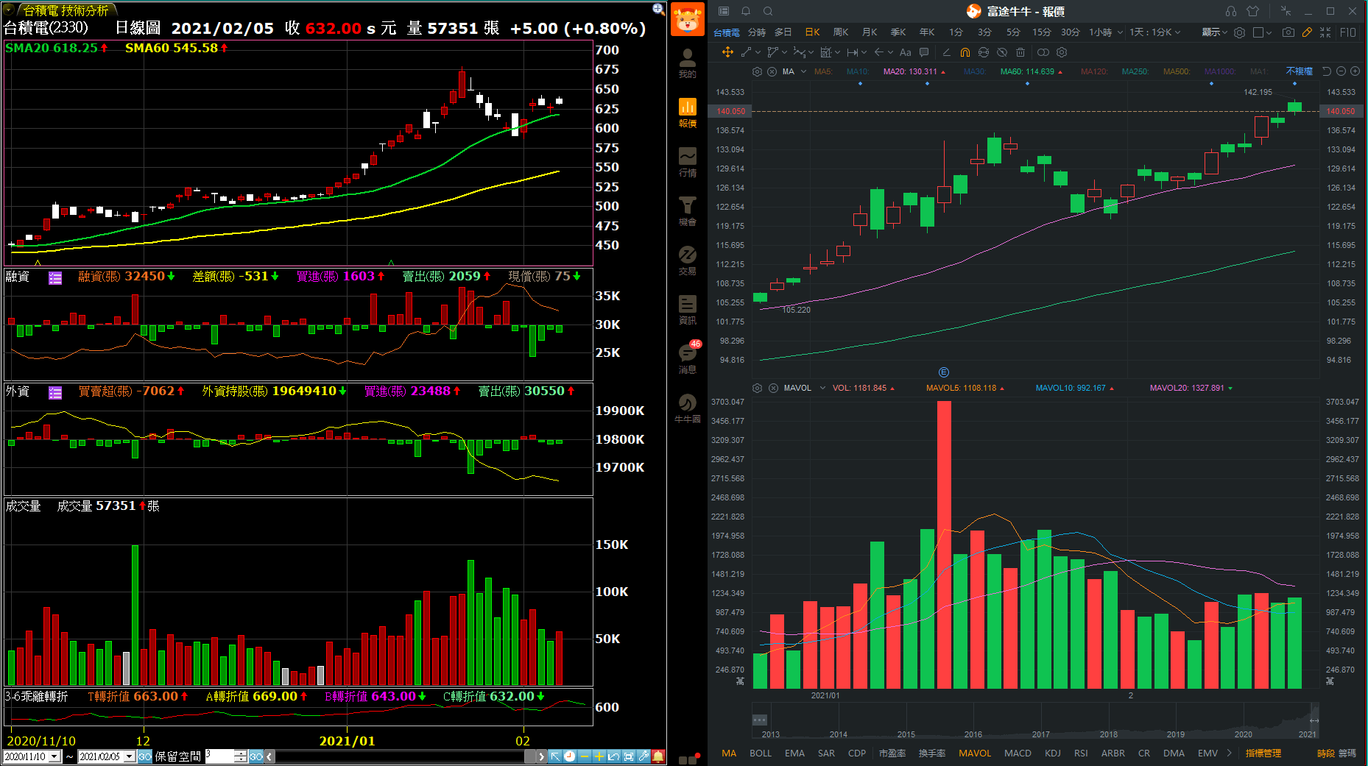Switch chart to 分時 tab
This screenshot has width=1368, height=766.
point(757,32)
